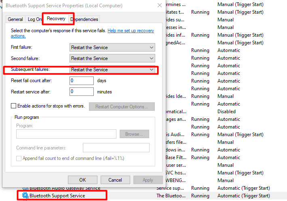Click the 'ides inf...' description cell

point(175,35)
